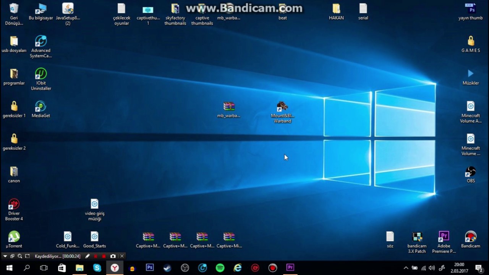489x275 pixels.
Task: Open Bu bilgisayar desktop icon
Action: (x=41, y=12)
